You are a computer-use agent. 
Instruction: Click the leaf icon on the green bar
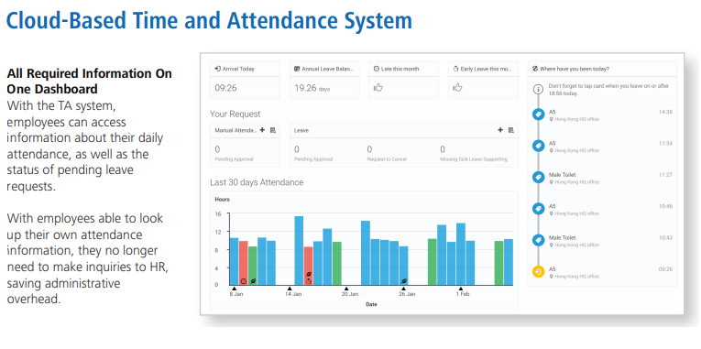[x=253, y=280]
